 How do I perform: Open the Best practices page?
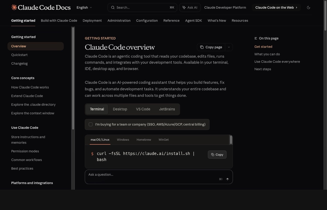pos(22,169)
